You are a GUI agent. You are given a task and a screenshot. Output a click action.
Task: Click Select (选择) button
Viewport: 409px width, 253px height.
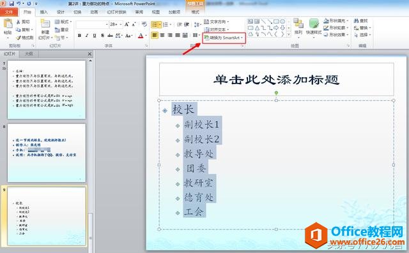pos(362,34)
